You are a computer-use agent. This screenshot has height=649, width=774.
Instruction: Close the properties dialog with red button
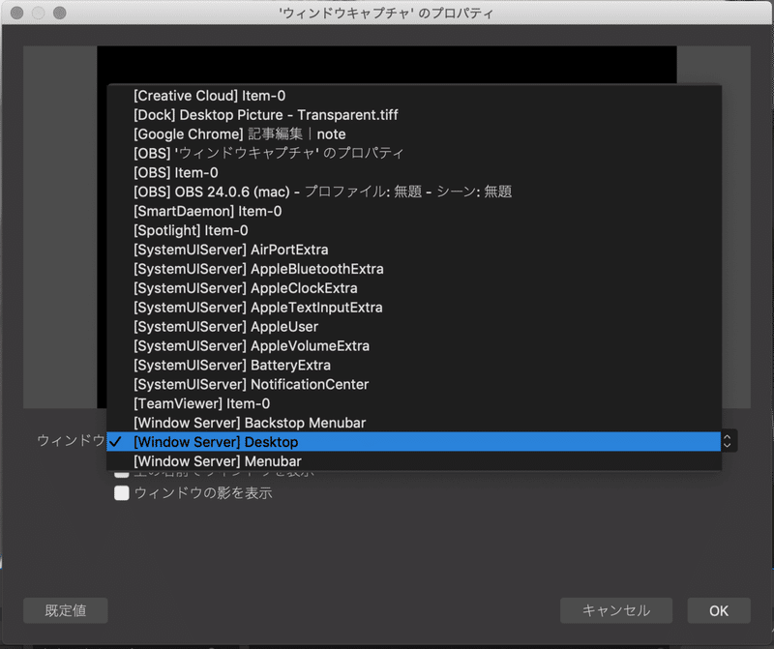(x=16, y=13)
